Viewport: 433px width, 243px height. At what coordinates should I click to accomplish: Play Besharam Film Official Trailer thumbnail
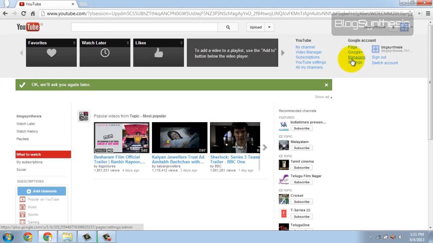coord(121,138)
